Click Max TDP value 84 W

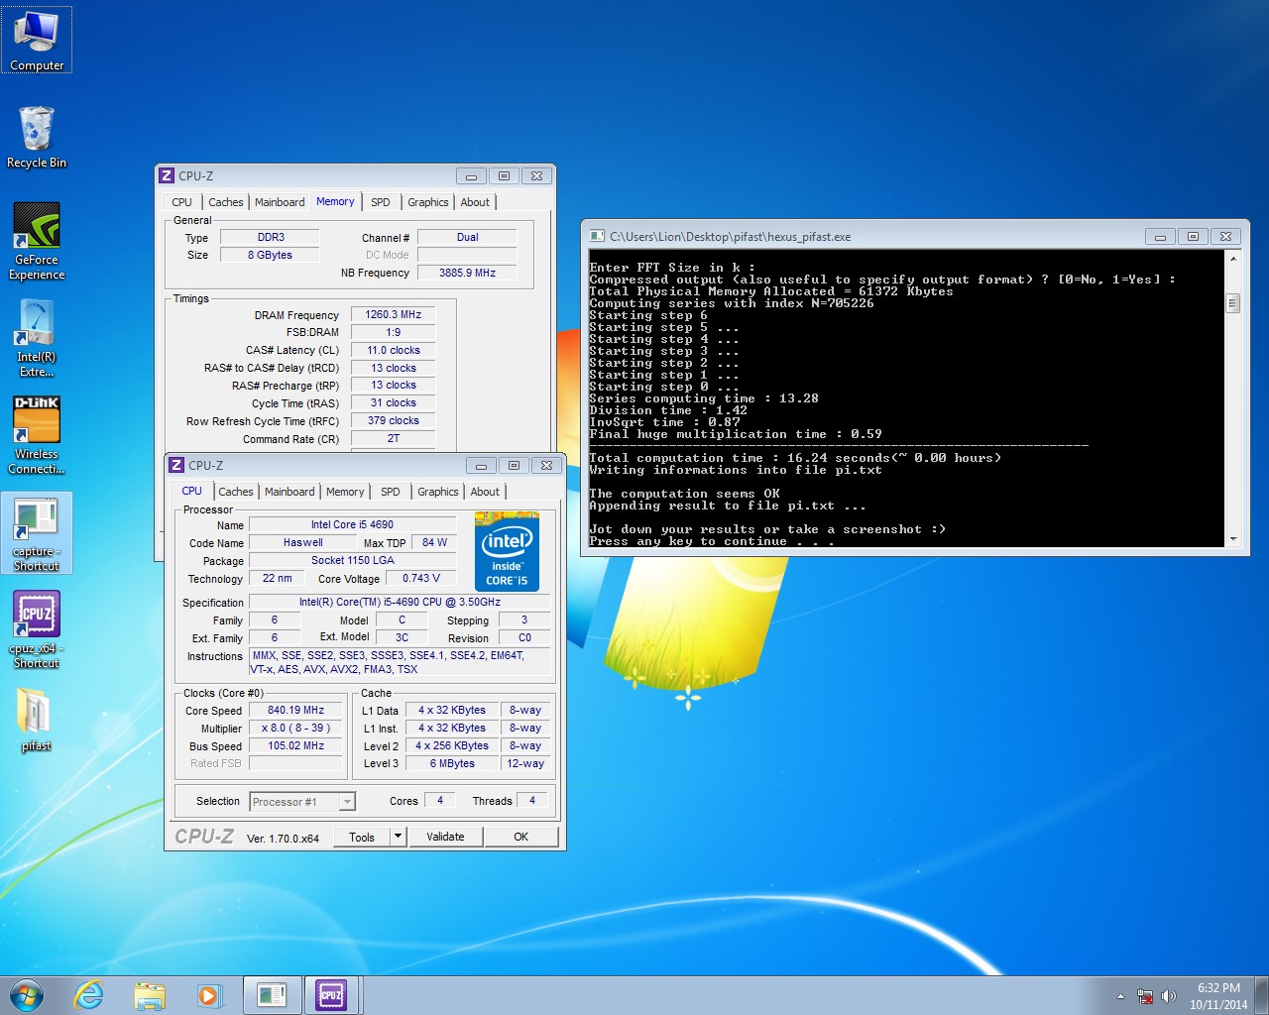[x=434, y=542]
